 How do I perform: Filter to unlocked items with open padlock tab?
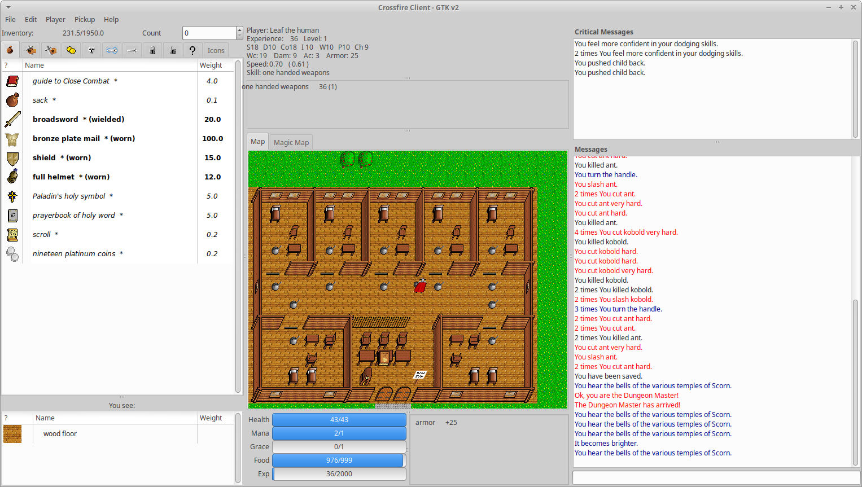tap(173, 50)
